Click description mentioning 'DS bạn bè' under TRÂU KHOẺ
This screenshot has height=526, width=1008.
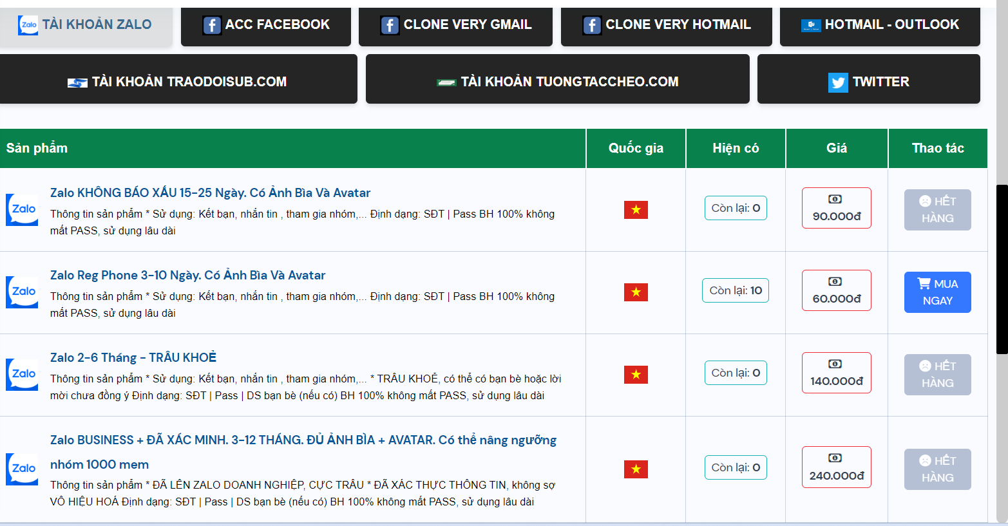306,387
